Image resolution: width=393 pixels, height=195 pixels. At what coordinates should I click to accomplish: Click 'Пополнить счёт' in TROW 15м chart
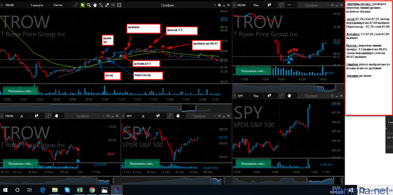coord(253,71)
